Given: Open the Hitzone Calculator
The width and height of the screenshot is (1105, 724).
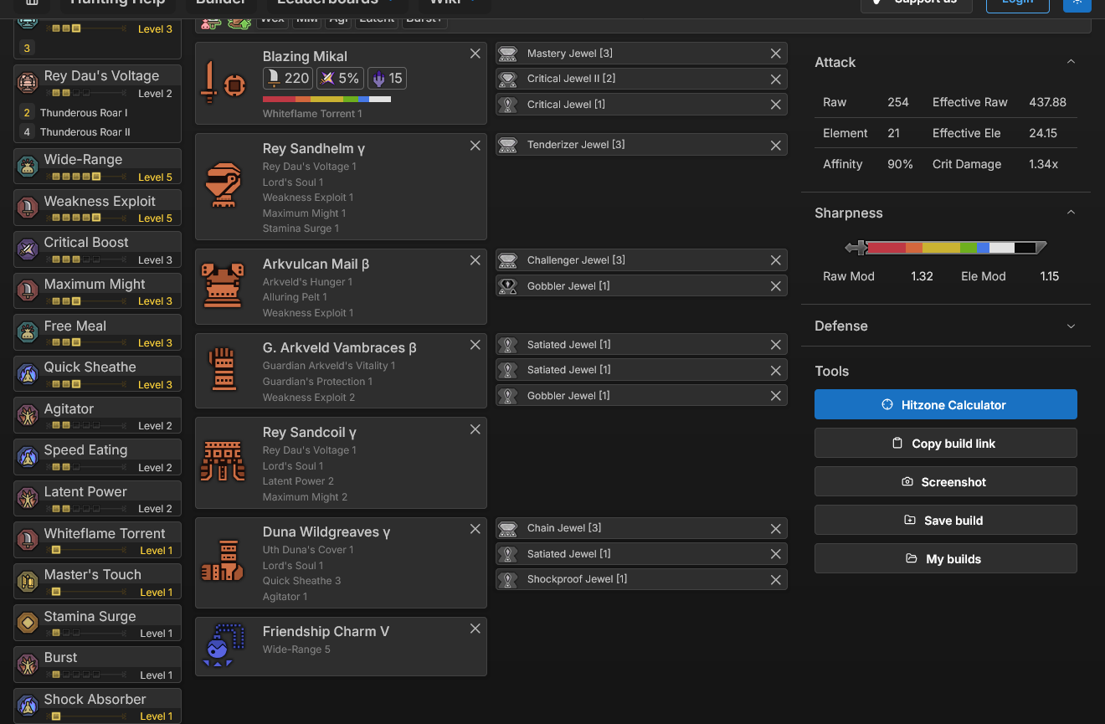Looking at the screenshot, I should coord(946,404).
